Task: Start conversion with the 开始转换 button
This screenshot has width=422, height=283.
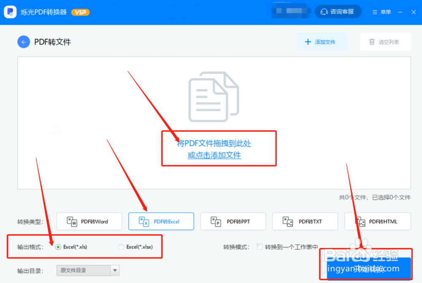Action: coord(369,269)
